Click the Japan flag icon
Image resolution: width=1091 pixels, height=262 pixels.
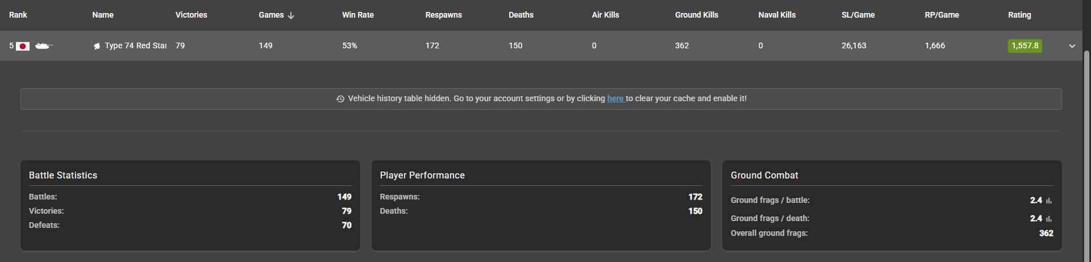click(x=23, y=46)
